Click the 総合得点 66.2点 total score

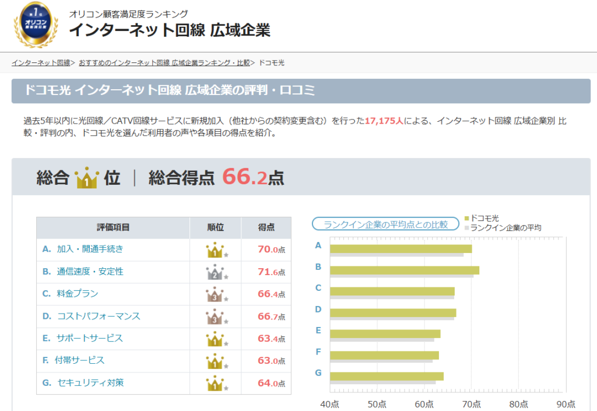(x=216, y=177)
